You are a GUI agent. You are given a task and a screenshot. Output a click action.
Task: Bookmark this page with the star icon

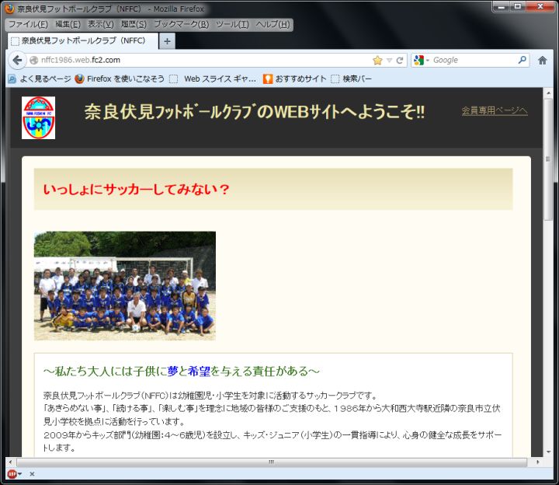377,60
